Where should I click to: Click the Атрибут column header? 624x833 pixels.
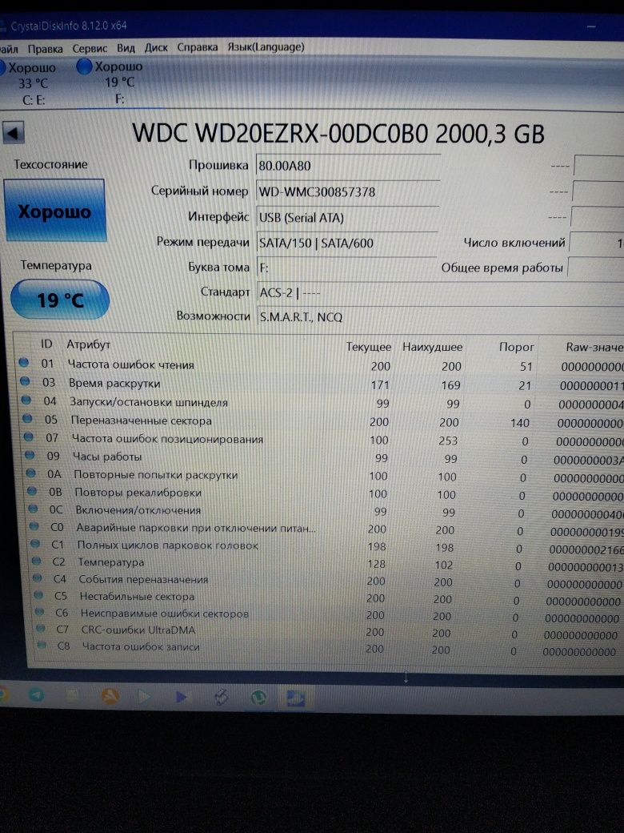(89, 344)
